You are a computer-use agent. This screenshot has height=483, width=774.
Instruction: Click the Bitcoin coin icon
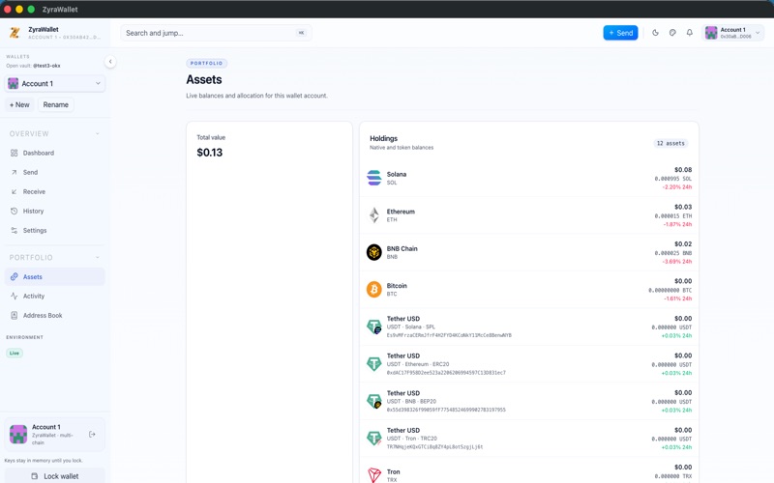[373, 289]
